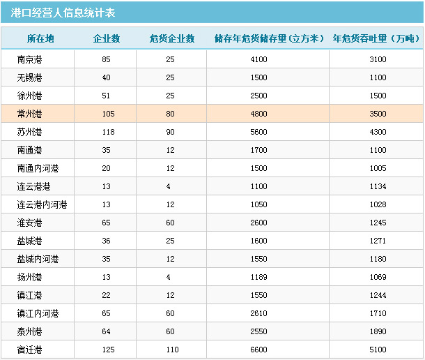The height and width of the screenshot is (360, 425).
Task: Click the 扬州港 location cell
Action: coord(30,277)
